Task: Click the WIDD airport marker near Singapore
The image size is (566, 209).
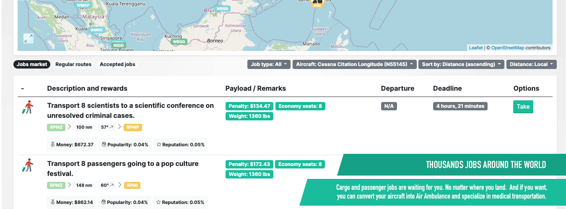Action: 118,45
